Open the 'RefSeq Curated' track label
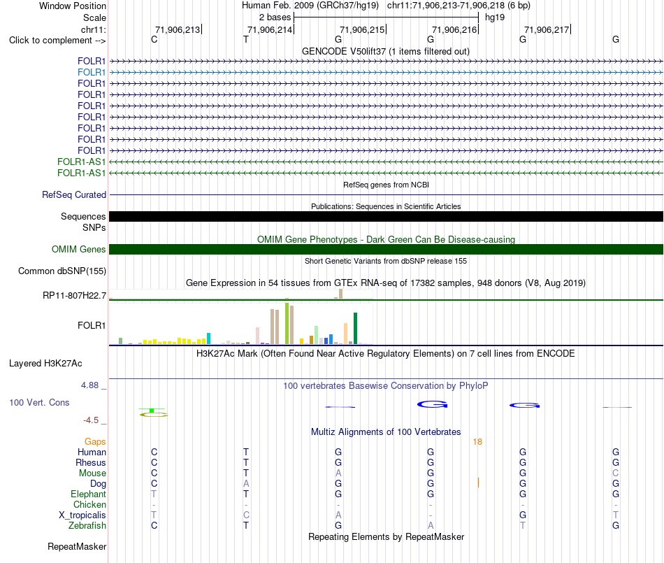The image size is (664, 563). (74, 195)
